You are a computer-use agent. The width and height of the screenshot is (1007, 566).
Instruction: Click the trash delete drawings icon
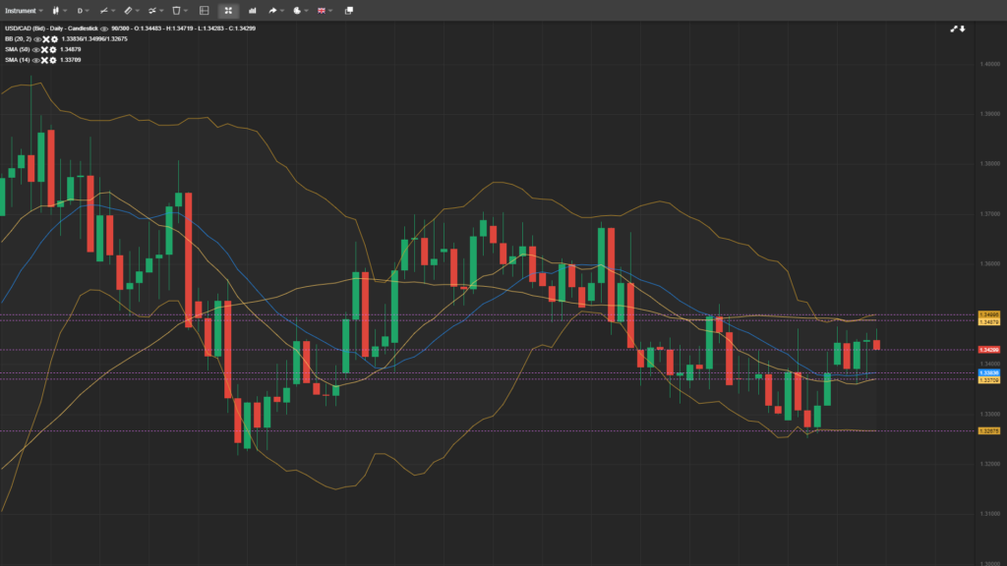point(177,10)
